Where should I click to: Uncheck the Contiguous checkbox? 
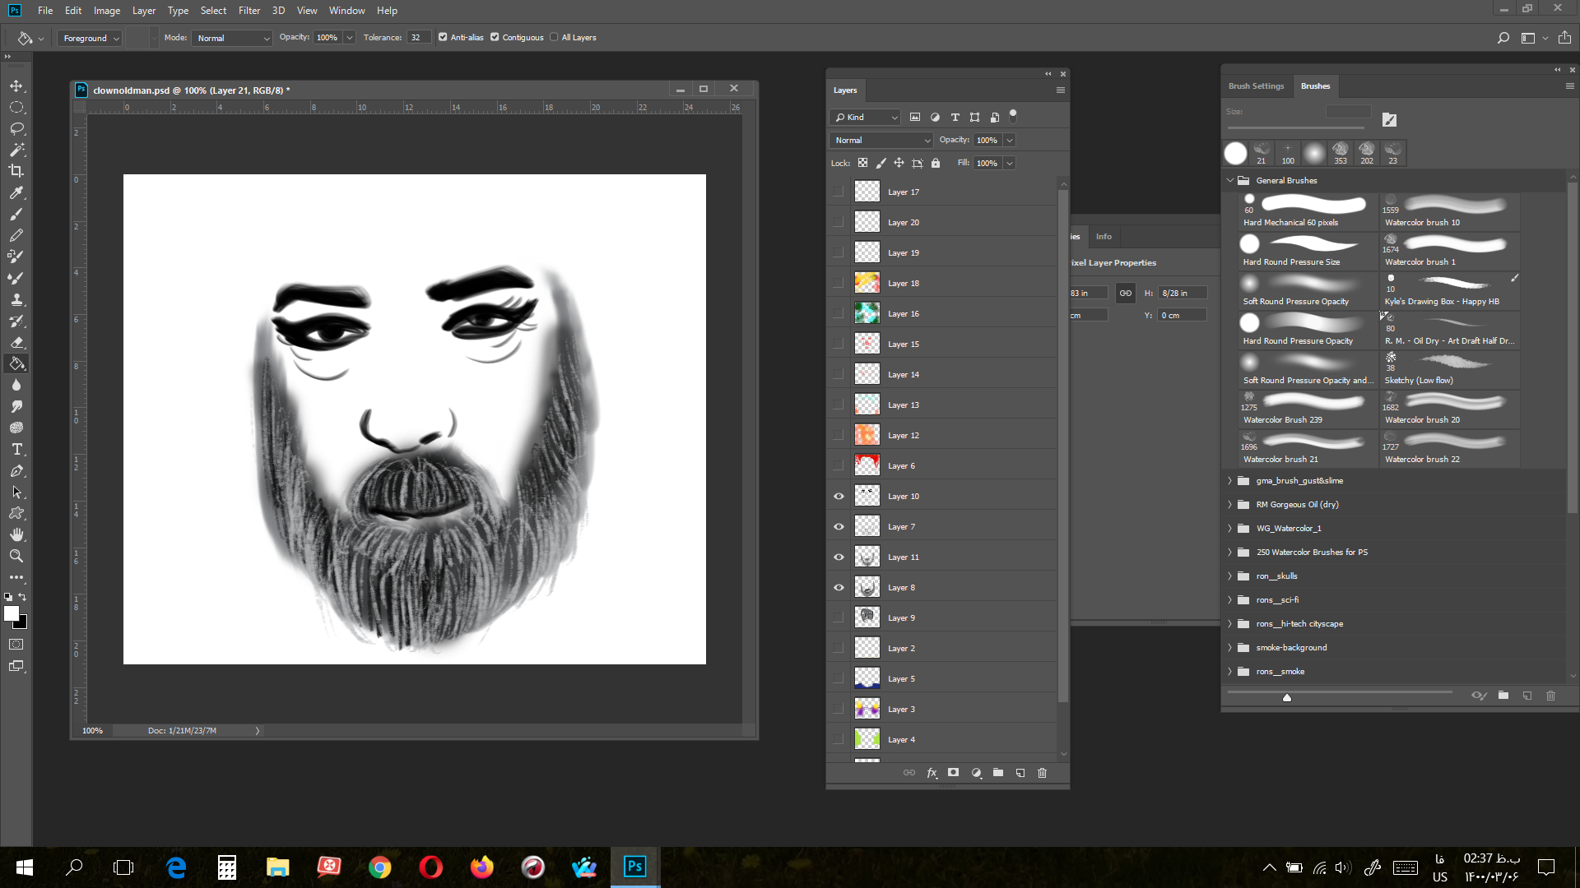click(x=495, y=37)
